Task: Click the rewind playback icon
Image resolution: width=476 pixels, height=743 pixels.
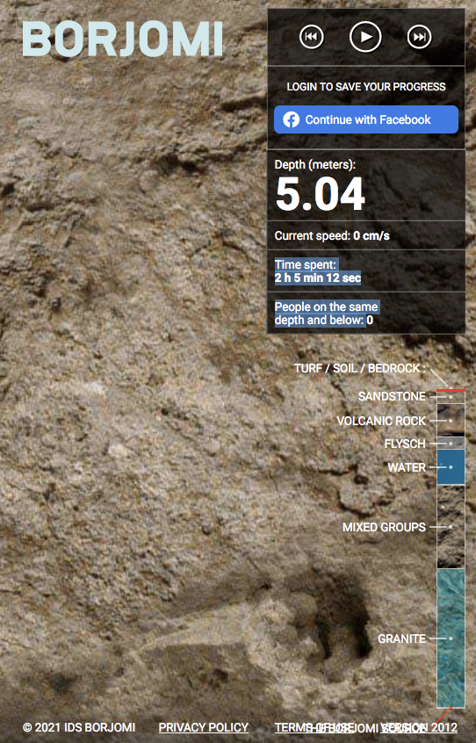Action: [311, 37]
